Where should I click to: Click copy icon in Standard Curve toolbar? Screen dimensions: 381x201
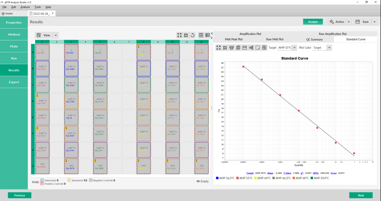click(x=238, y=48)
